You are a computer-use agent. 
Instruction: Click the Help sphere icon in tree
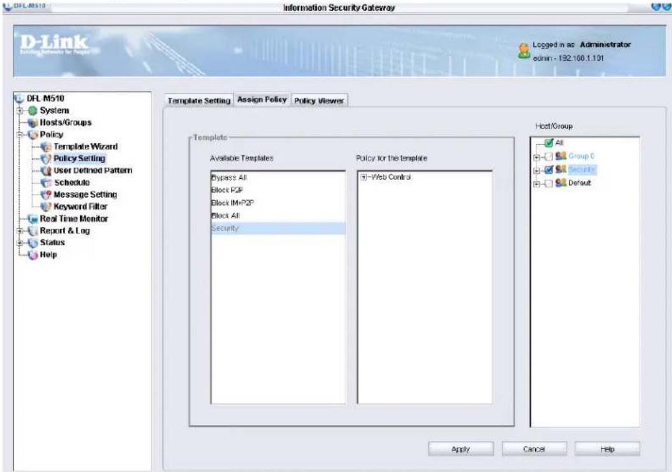(x=32, y=255)
